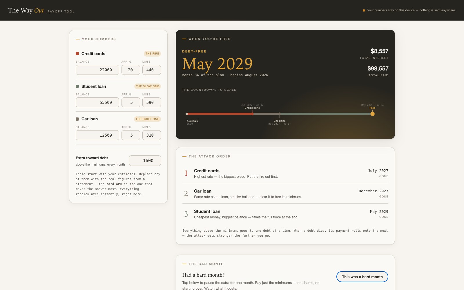Click the red Credit cards color square
Screen dimensions: 464x290
coord(77,54)
